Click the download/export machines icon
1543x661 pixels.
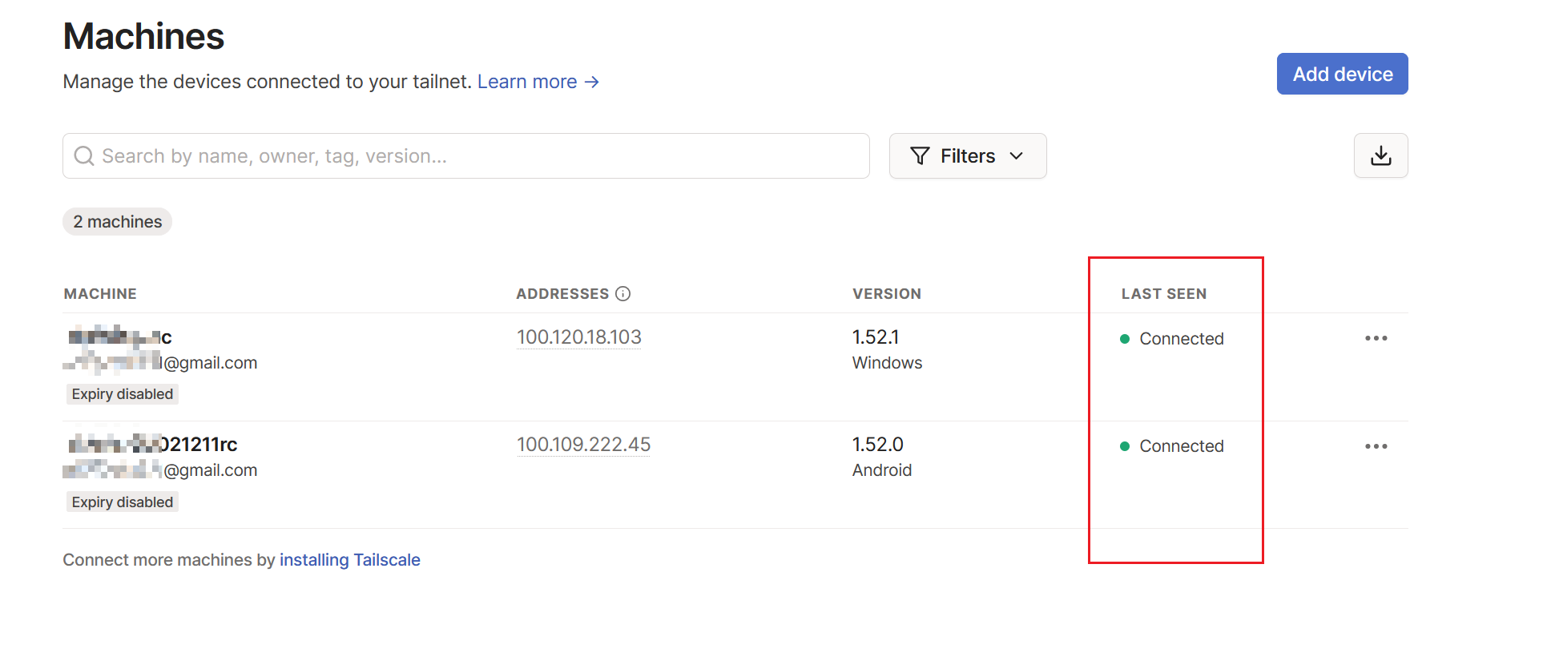pos(1380,155)
